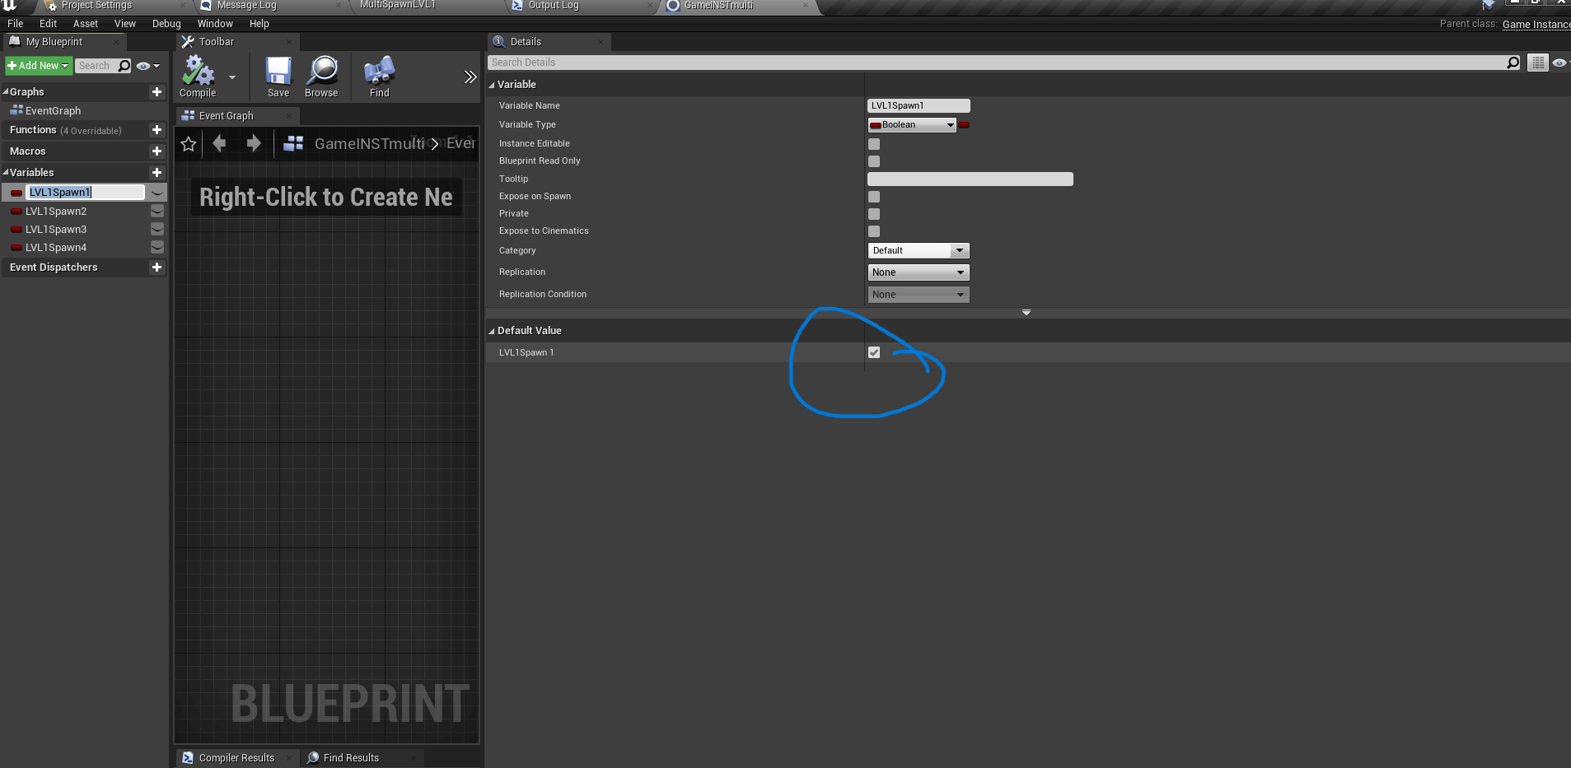Screen dimensions: 1571x768
Task: Click the back navigation arrow in Event Graph
Action: 219,143
